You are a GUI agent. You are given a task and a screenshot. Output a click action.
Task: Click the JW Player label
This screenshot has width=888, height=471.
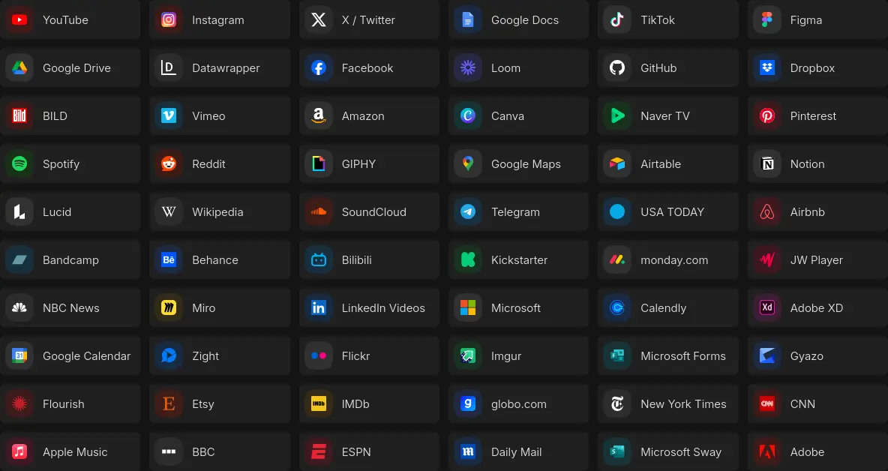tap(816, 259)
